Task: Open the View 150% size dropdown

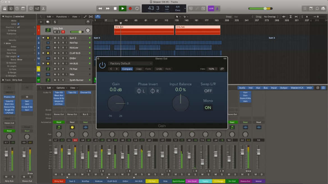Action: tap(212, 69)
